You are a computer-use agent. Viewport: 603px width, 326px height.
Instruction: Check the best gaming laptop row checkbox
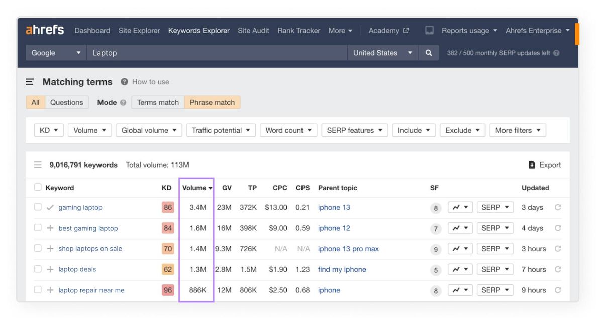pos(38,227)
